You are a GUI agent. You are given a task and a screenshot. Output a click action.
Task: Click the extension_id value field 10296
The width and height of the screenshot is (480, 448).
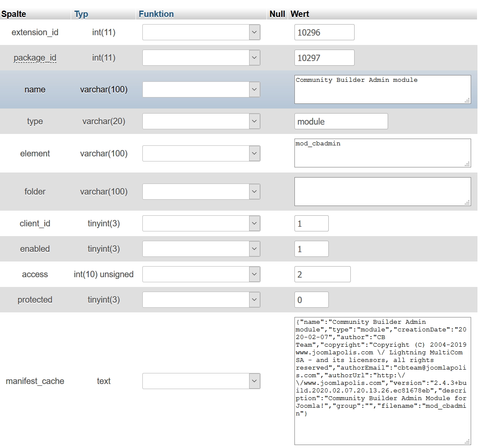(325, 32)
